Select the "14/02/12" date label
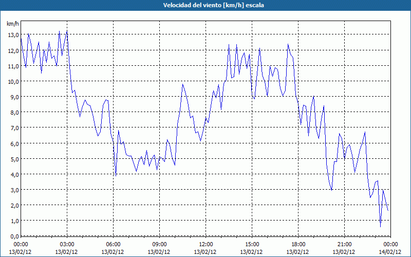 (390, 252)
